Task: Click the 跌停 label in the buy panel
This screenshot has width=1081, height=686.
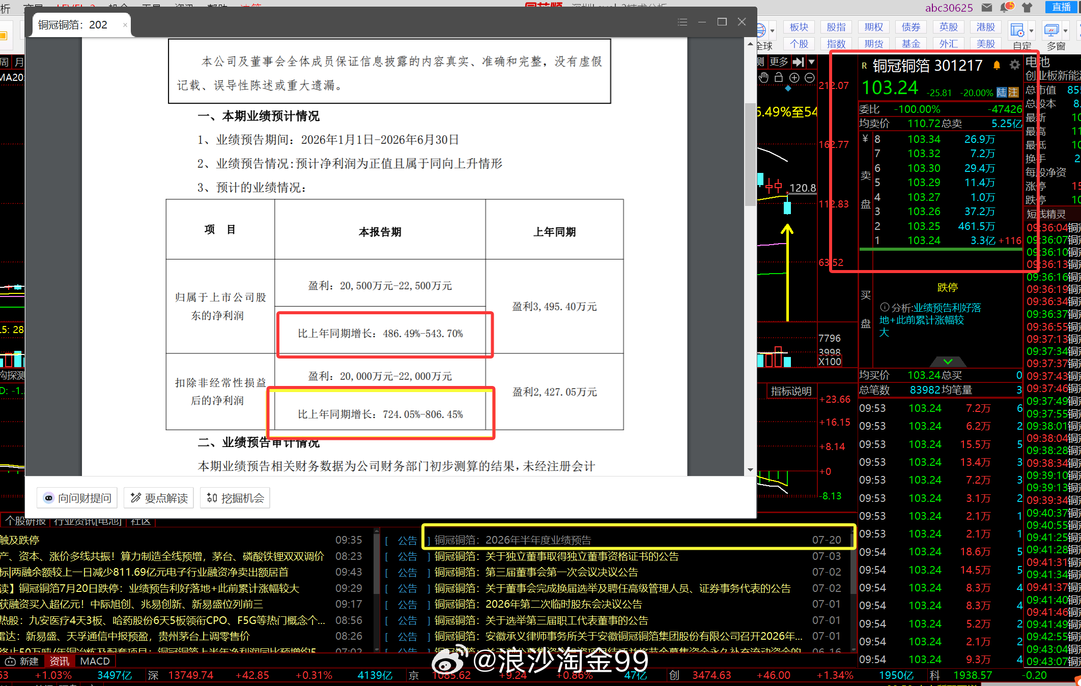Action: (x=948, y=287)
